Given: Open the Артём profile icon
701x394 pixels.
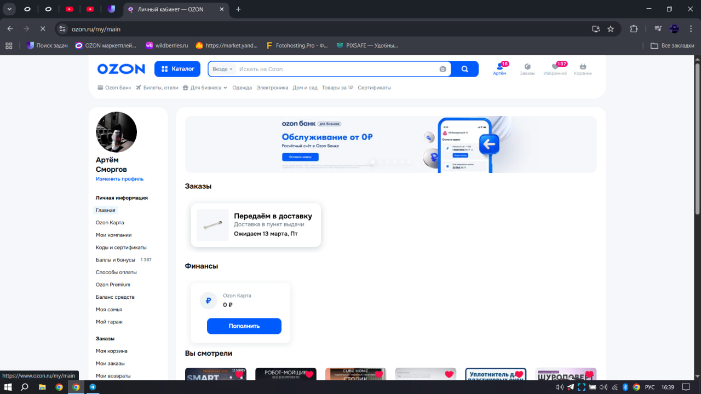Looking at the screenshot, I should coord(499,69).
